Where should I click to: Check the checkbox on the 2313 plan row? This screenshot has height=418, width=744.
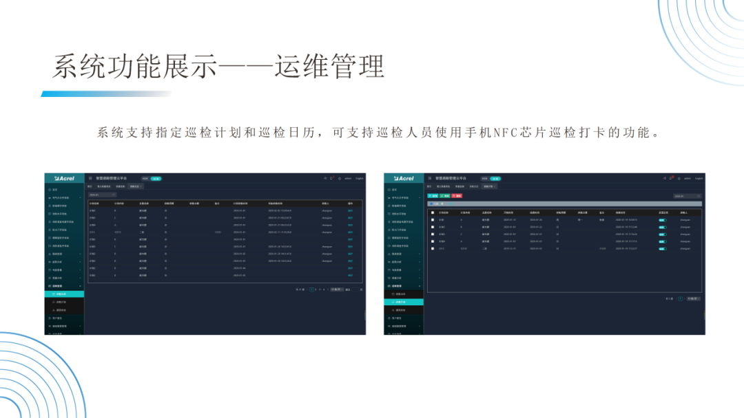pos(433,248)
